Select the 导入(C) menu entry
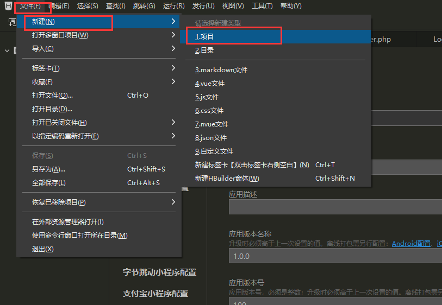The width and height of the screenshot is (442, 305). [x=98, y=49]
